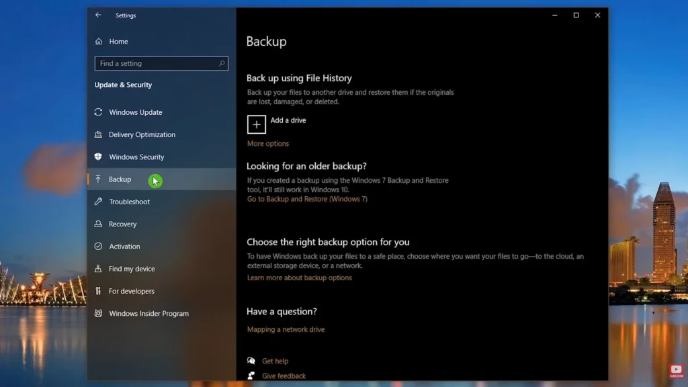Click Choose the right backup option heading

[328, 242]
